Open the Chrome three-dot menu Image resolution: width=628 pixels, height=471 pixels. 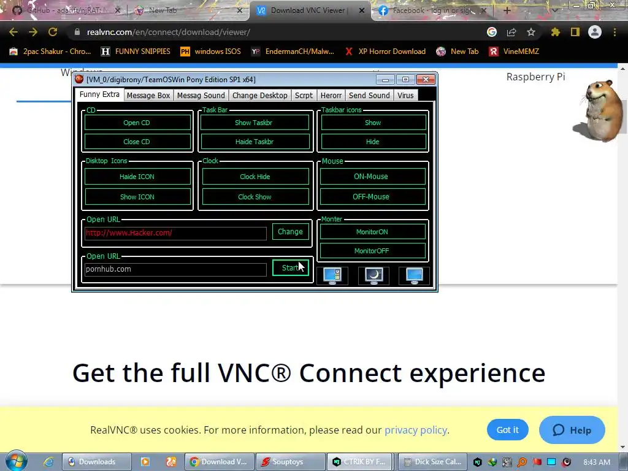click(x=615, y=32)
